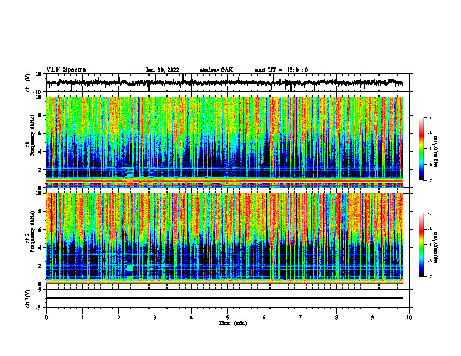This screenshot has height=356, width=461.
Task: Click the "ch.1(V)" waveform axis label
Action: click(28, 83)
